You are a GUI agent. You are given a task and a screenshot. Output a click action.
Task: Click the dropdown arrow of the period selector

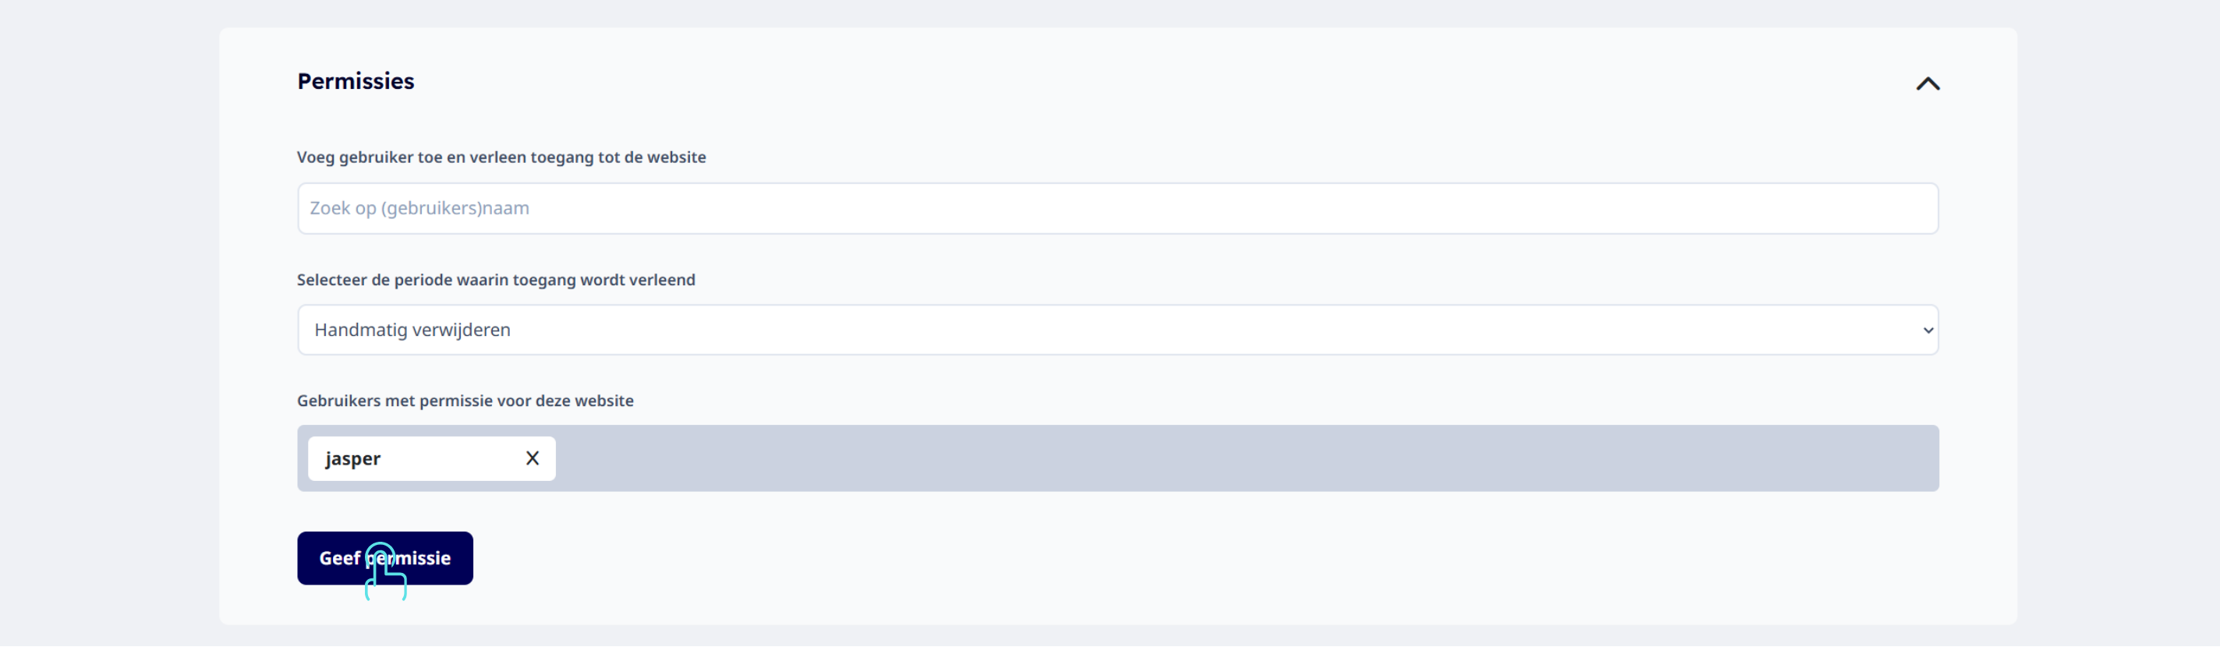coord(1928,331)
